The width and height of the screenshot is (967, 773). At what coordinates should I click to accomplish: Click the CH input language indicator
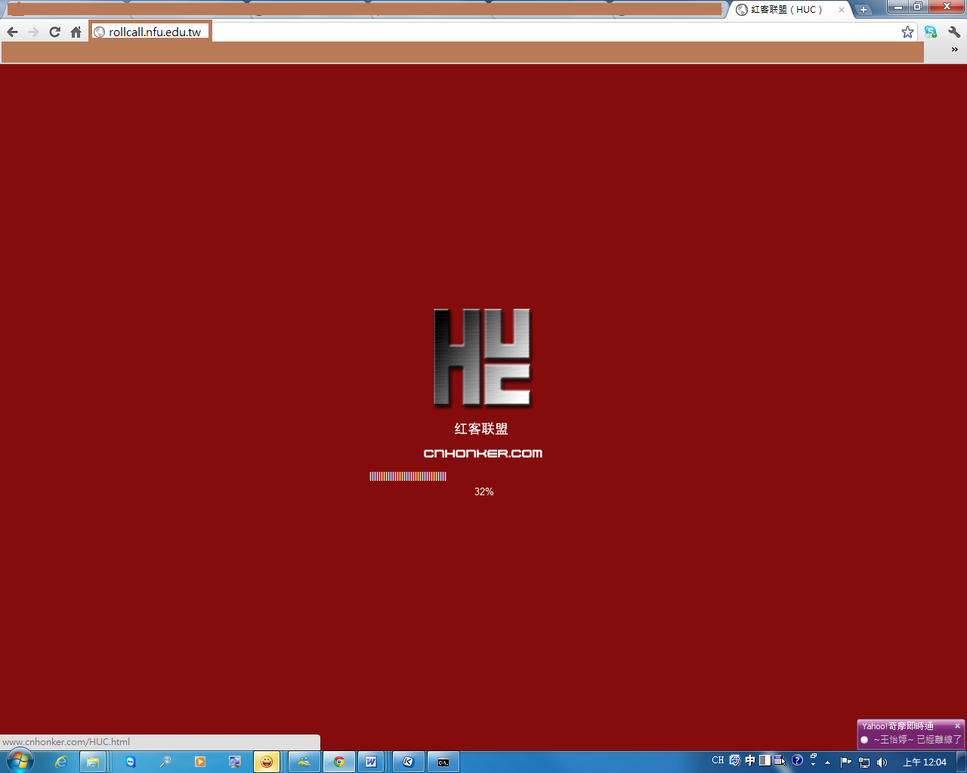(x=718, y=760)
